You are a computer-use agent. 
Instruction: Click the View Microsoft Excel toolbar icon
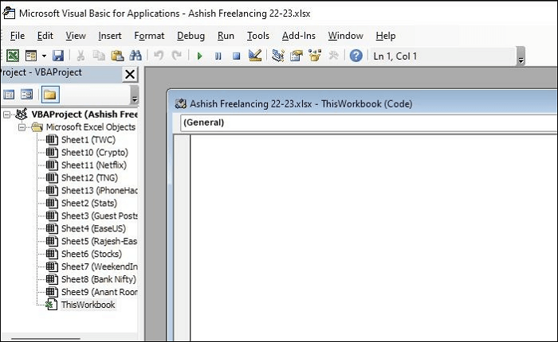[x=13, y=56]
